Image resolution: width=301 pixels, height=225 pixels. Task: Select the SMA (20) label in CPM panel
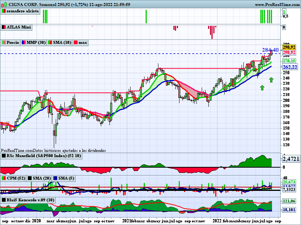click(42, 178)
